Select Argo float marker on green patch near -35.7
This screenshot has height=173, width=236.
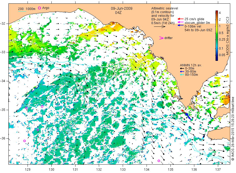pyautogui.click(x=37, y=130)
